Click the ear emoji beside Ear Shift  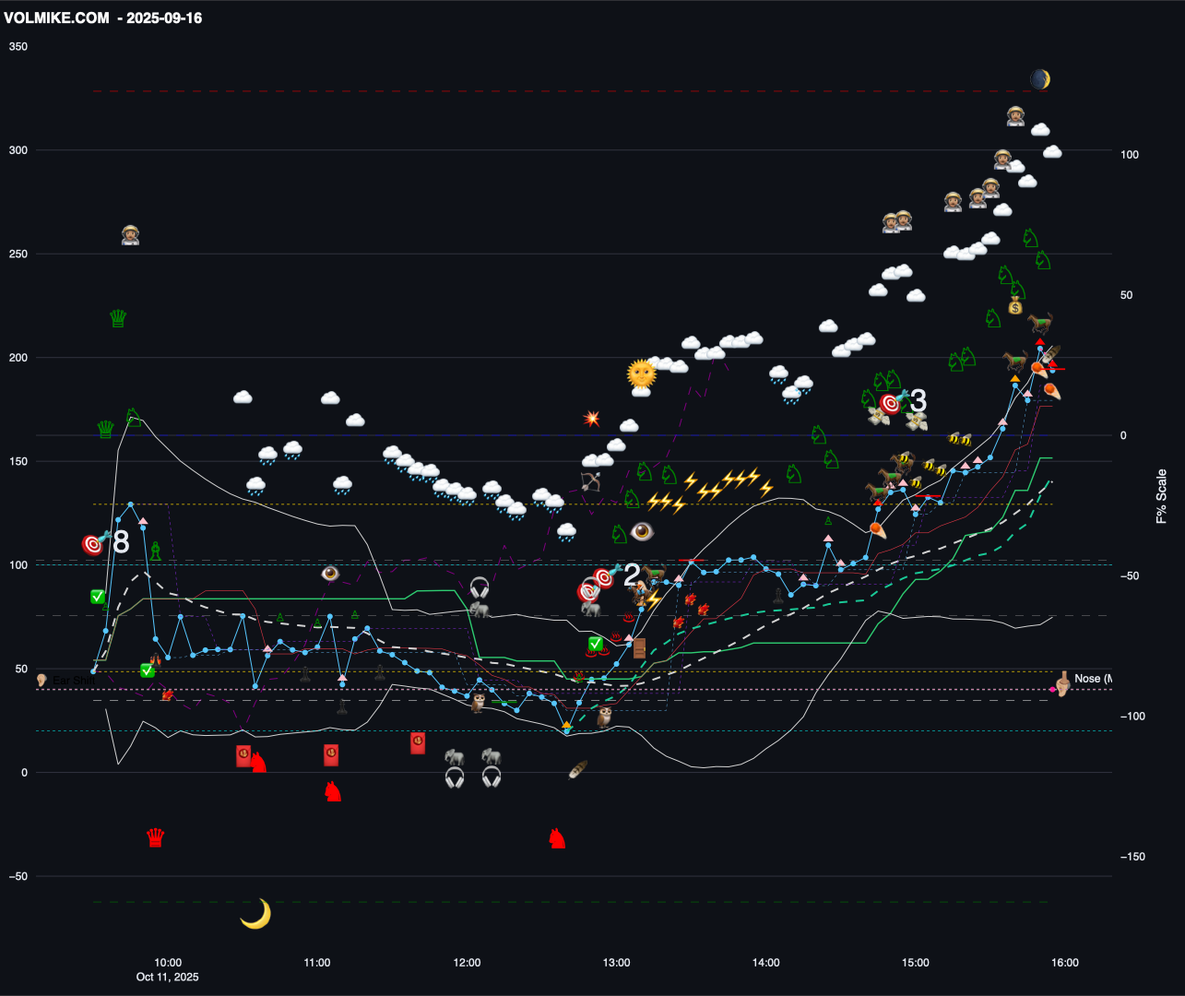coord(41,681)
